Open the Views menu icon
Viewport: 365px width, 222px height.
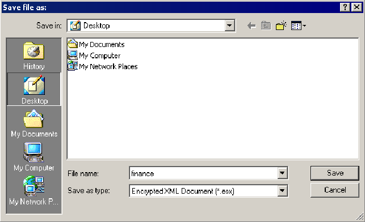point(299,25)
